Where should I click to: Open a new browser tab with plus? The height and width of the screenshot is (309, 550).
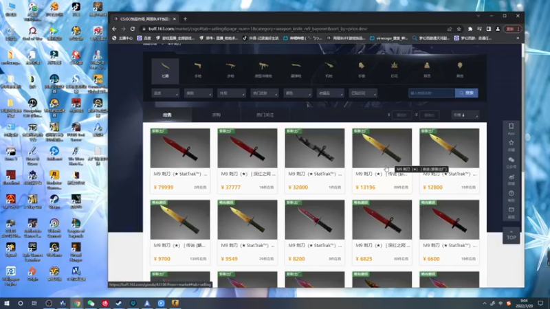[x=185, y=19]
